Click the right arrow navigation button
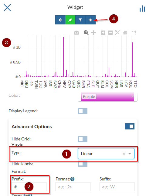This screenshot has width=146, height=196. pyautogui.click(x=90, y=20)
